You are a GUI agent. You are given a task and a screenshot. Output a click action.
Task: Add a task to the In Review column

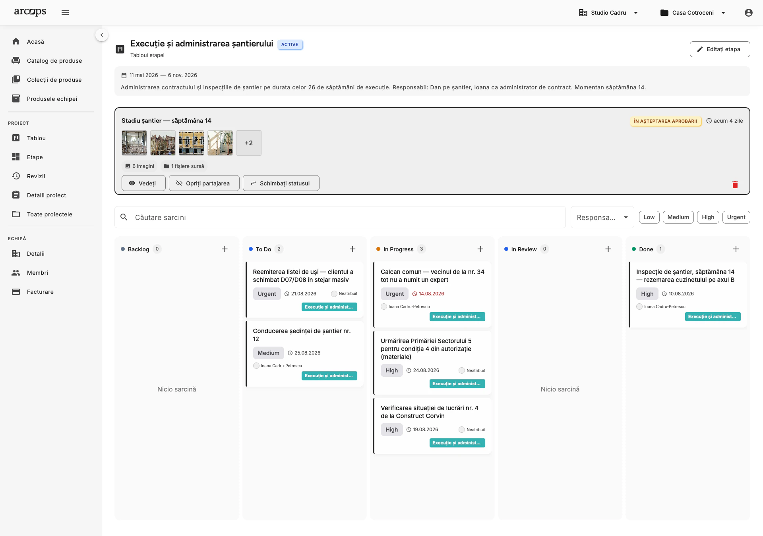pos(608,249)
